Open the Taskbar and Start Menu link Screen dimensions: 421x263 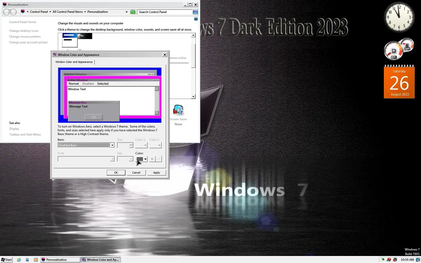25,135
